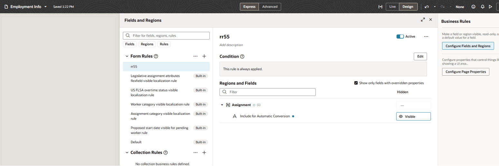499x166 pixels.
Task: Click Configure Page Properties button
Action: point(466,72)
